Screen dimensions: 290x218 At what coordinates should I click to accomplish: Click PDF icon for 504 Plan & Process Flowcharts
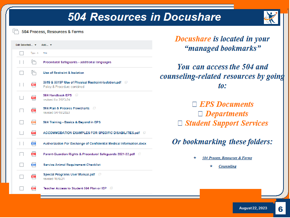coord(33,111)
